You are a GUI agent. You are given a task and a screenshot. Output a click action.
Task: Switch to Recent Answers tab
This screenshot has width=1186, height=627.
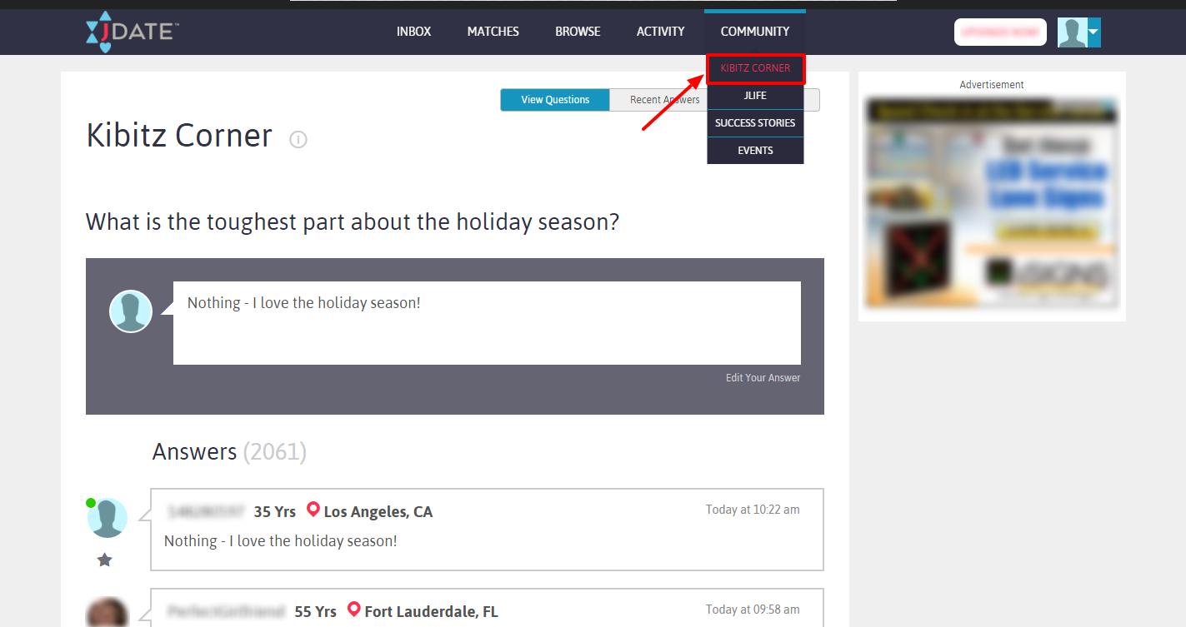click(664, 100)
